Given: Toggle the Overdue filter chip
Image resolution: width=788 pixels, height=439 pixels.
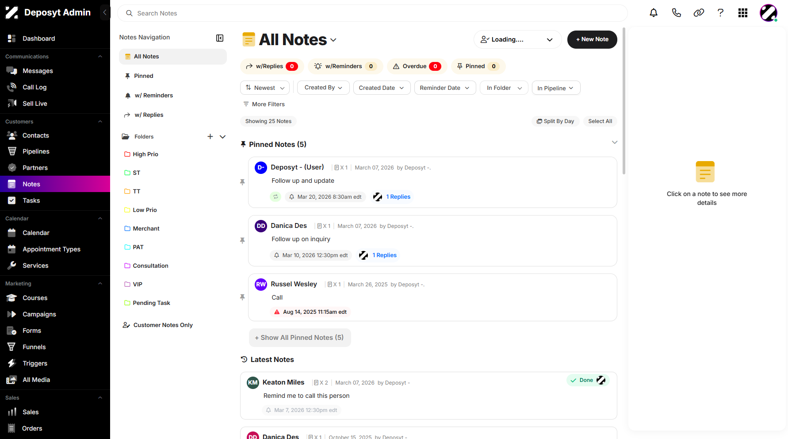Looking at the screenshot, I should pyautogui.click(x=417, y=66).
